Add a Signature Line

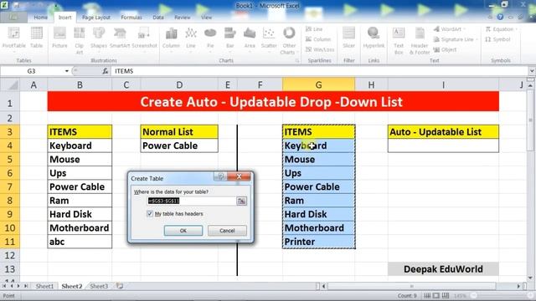click(455, 39)
